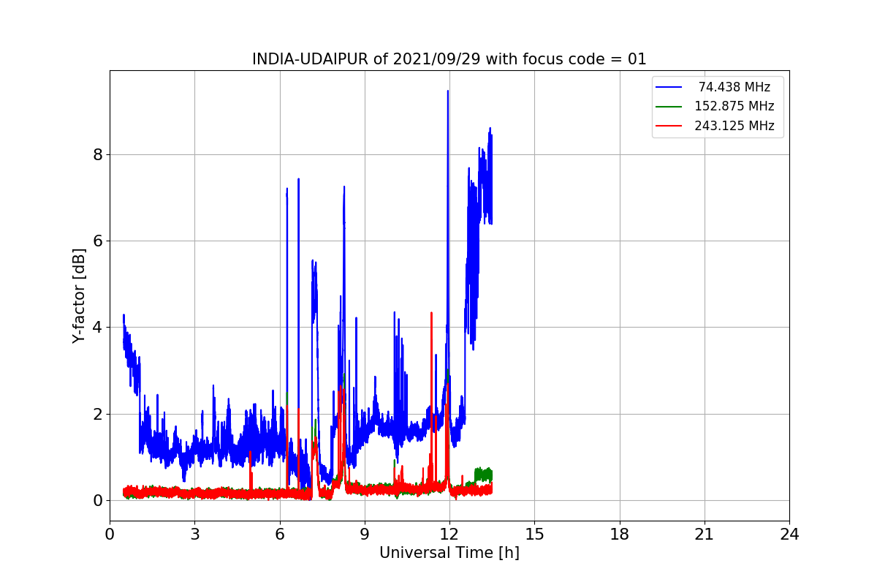Click the plot title INDIA-UDAIPUR of 2021/09/29

pos(449,59)
